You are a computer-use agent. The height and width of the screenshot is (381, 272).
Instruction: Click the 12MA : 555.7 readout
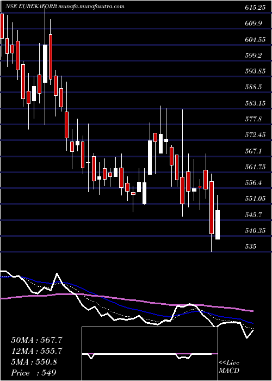(x=36, y=351)
